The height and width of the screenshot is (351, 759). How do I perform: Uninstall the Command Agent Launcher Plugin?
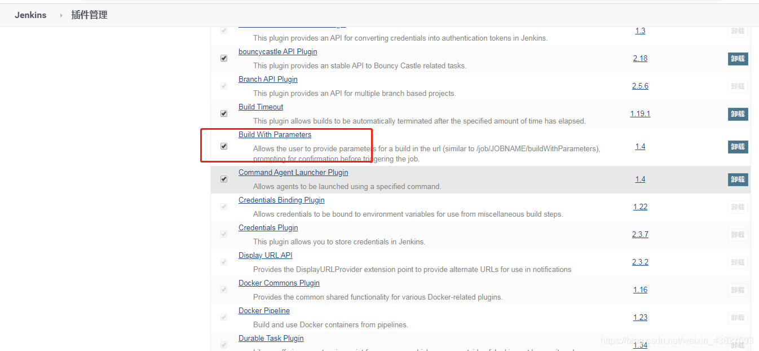click(738, 179)
